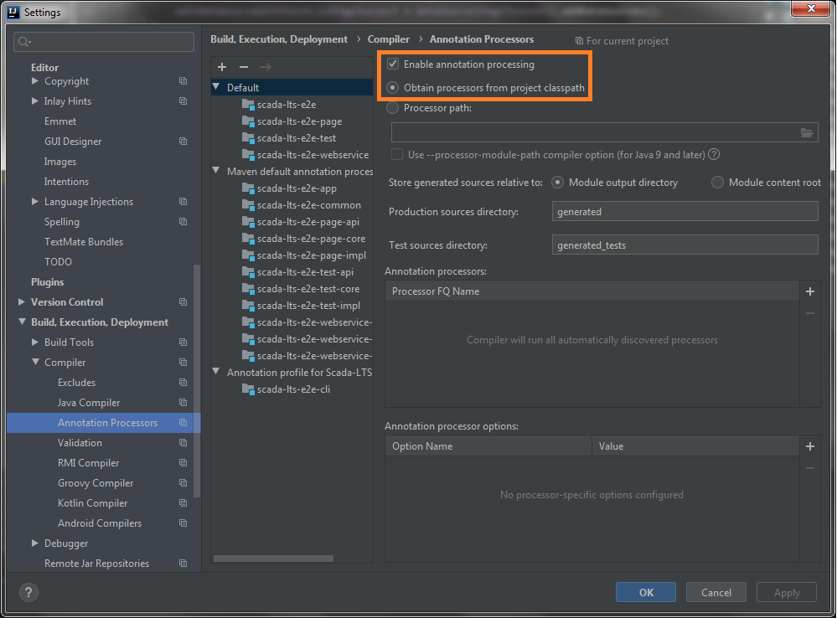Open Compiler via the breadcrumb at top

(x=389, y=39)
